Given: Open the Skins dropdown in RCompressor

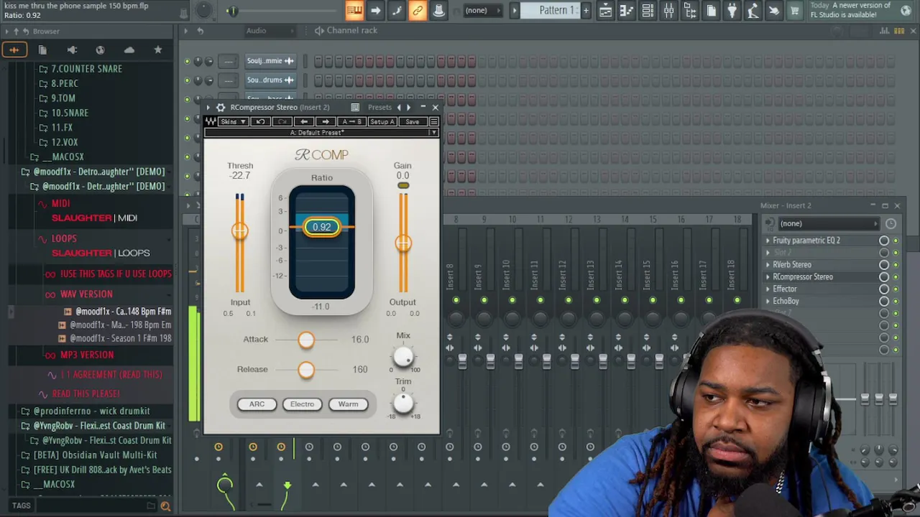Looking at the screenshot, I should point(234,122).
